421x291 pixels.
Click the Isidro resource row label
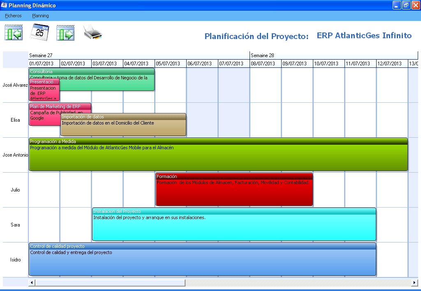15,259
